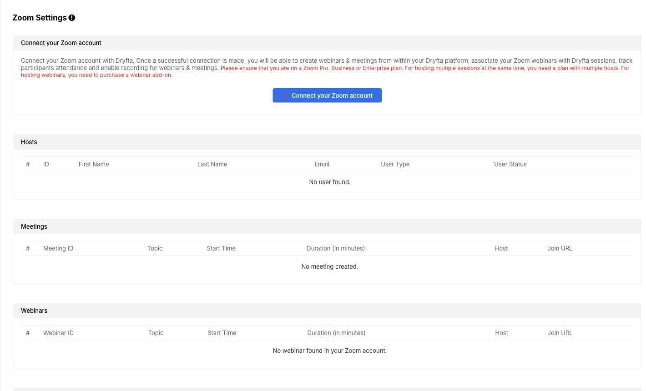The width and height of the screenshot is (646, 391).
Task: Click the red Zoom plan requirement warning text
Action: coord(325,71)
